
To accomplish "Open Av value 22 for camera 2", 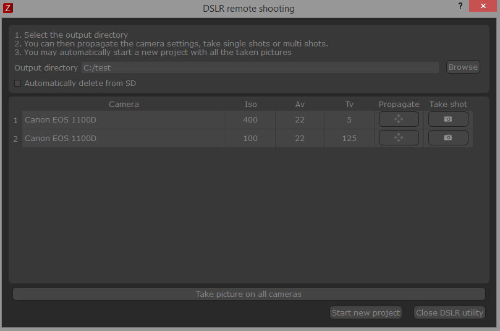I will point(300,139).
